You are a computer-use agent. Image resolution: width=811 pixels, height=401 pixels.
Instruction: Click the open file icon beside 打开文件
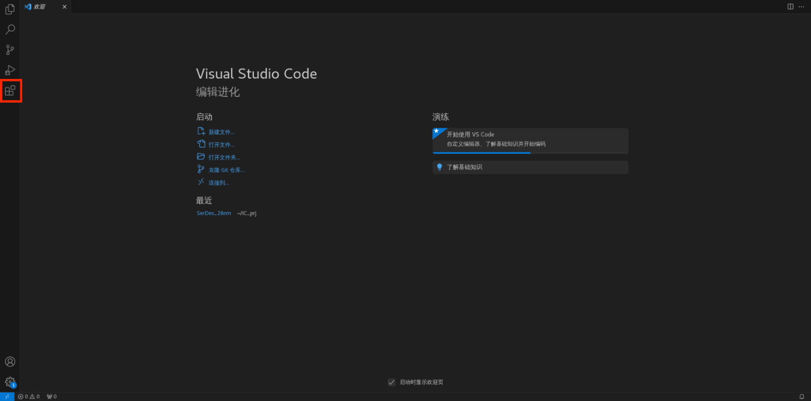tap(201, 144)
